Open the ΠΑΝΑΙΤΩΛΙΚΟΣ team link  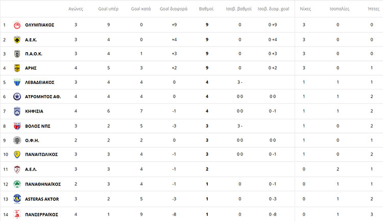[42, 154]
